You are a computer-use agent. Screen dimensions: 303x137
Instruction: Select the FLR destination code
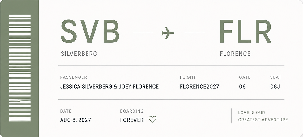pyautogui.click(x=245, y=31)
